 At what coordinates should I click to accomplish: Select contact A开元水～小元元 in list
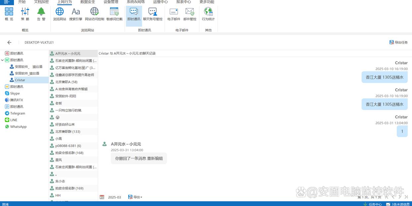(73, 53)
